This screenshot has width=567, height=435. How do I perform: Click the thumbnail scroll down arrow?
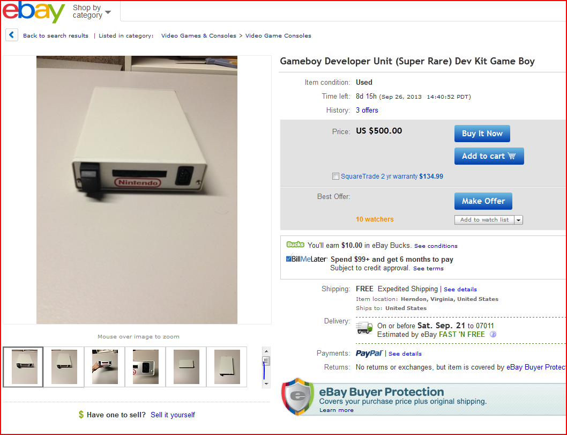point(266,384)
